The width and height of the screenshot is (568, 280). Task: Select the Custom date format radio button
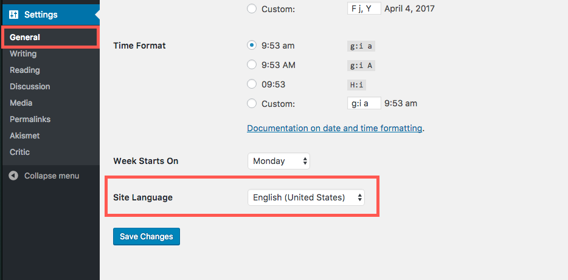click(x=251, y=9)
